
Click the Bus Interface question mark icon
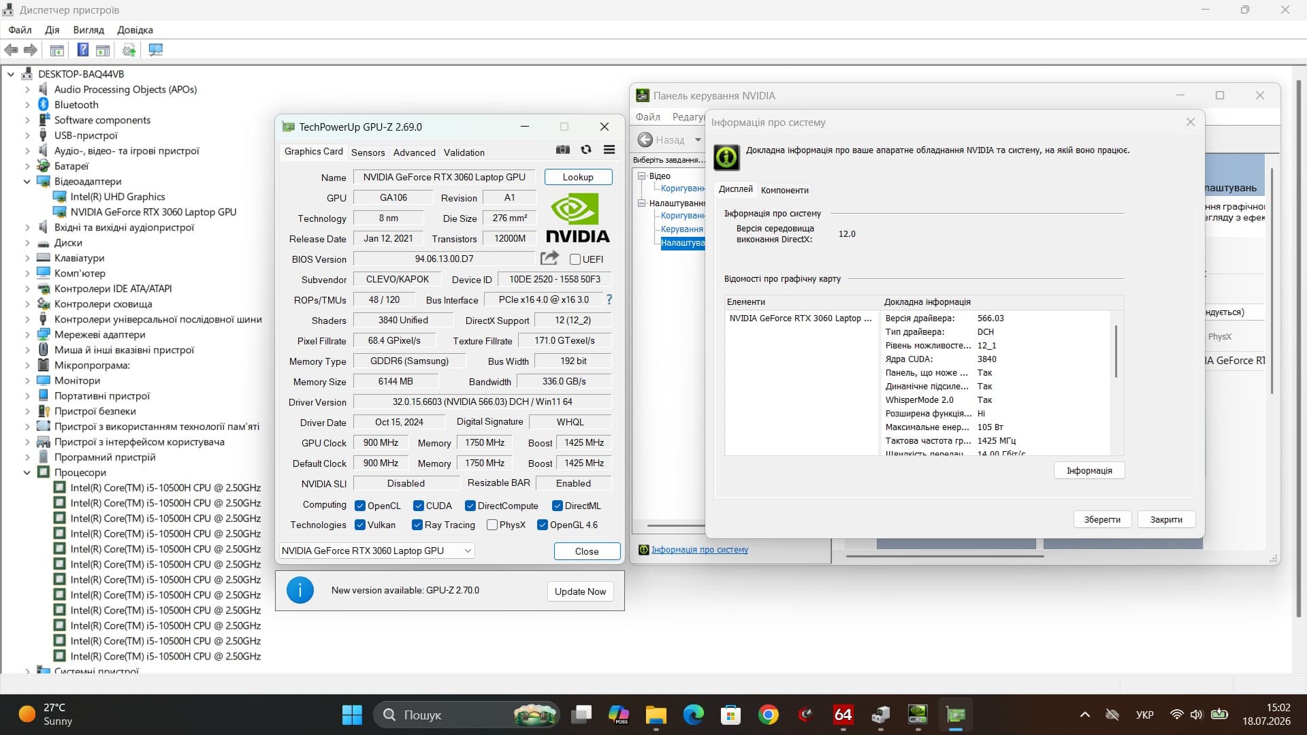[x=609, y=299]
